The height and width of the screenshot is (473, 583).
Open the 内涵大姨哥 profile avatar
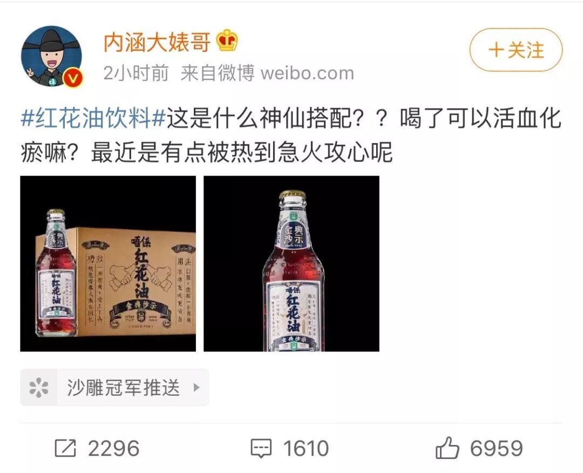tap(51, 56)
